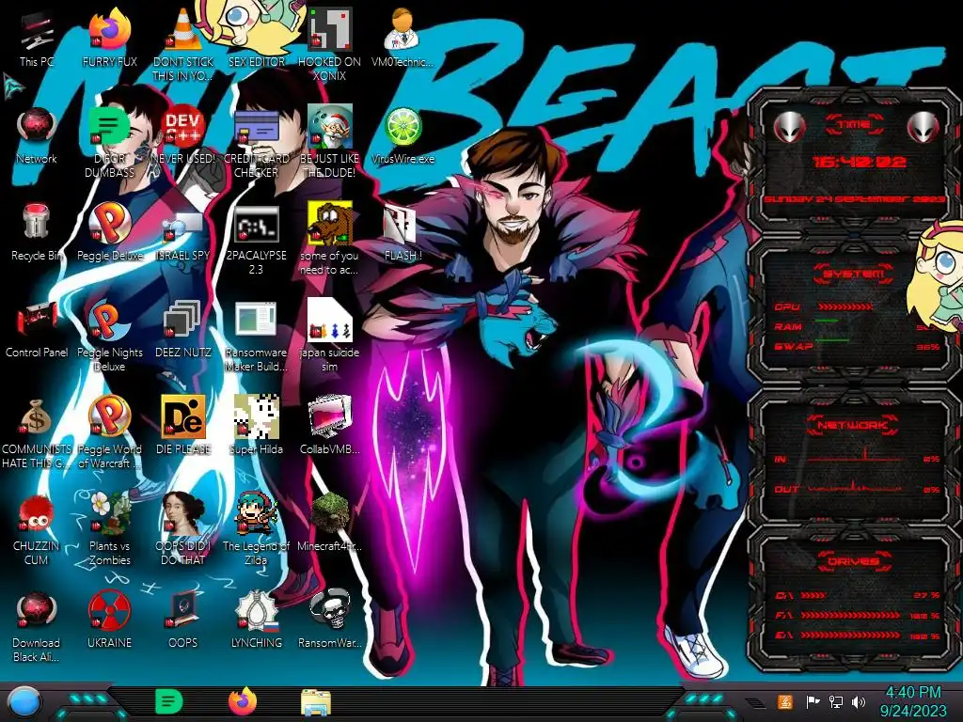
Task: Launch The Legend of Zilda shortcut
Action: 256,529
